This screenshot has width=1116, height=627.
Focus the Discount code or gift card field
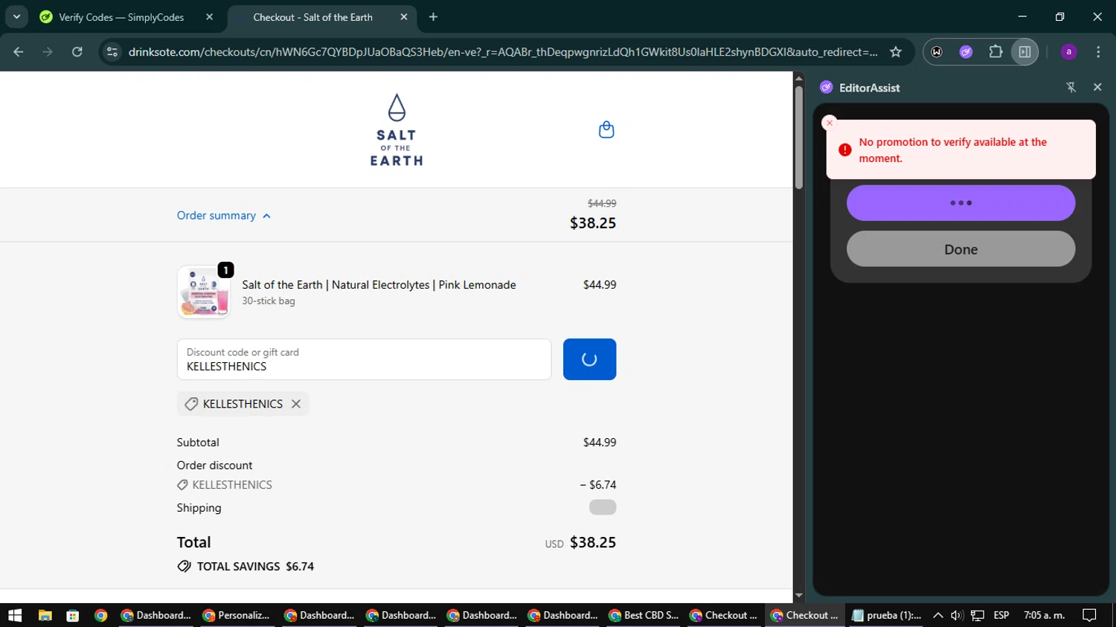[x=364, y=359]
